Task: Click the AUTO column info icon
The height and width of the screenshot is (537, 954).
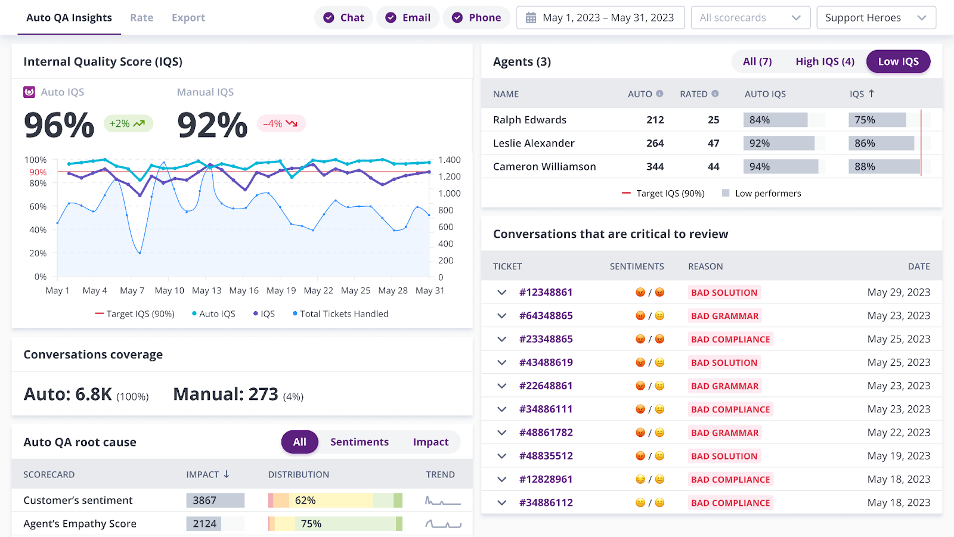Action: (x=659, y=94)
